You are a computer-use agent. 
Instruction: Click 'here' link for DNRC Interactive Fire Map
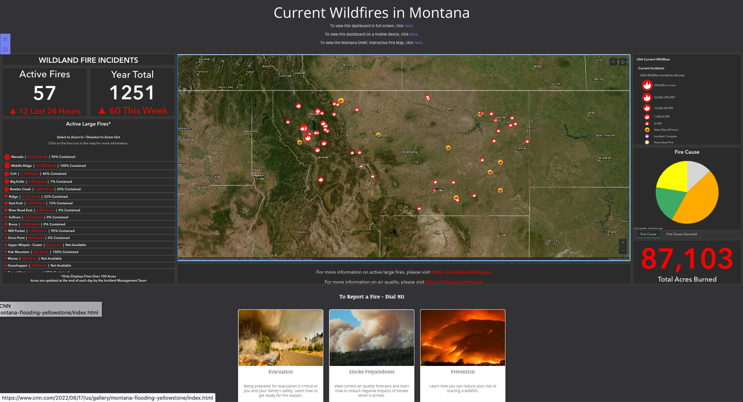[x=418, y=43]
